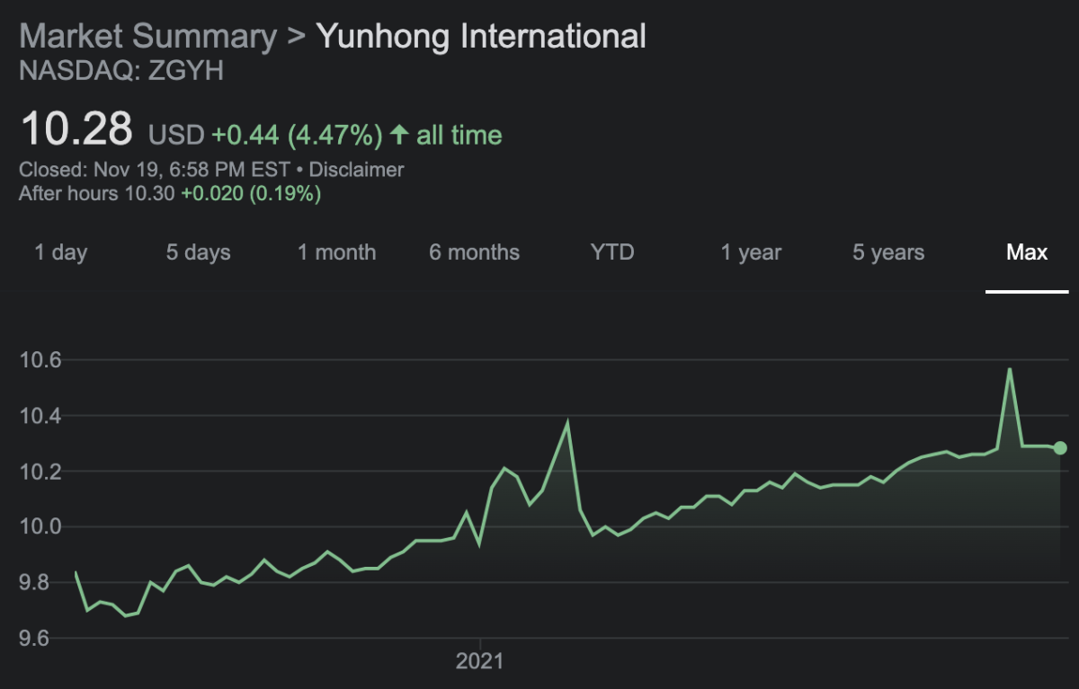Click the green endpoint dot on chart

(1060, 447)
